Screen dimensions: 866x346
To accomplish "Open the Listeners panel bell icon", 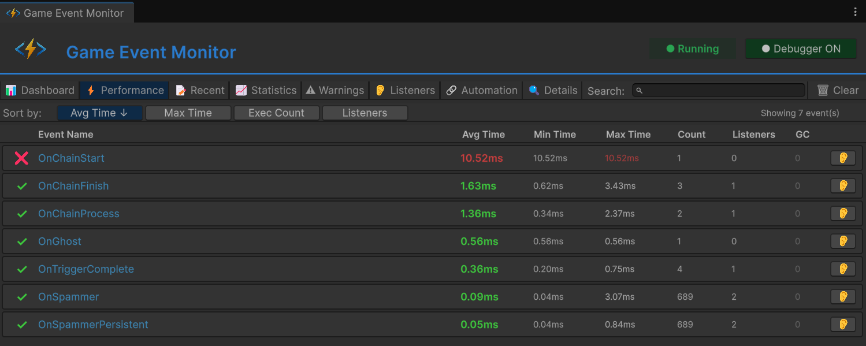I will (380, 90).
